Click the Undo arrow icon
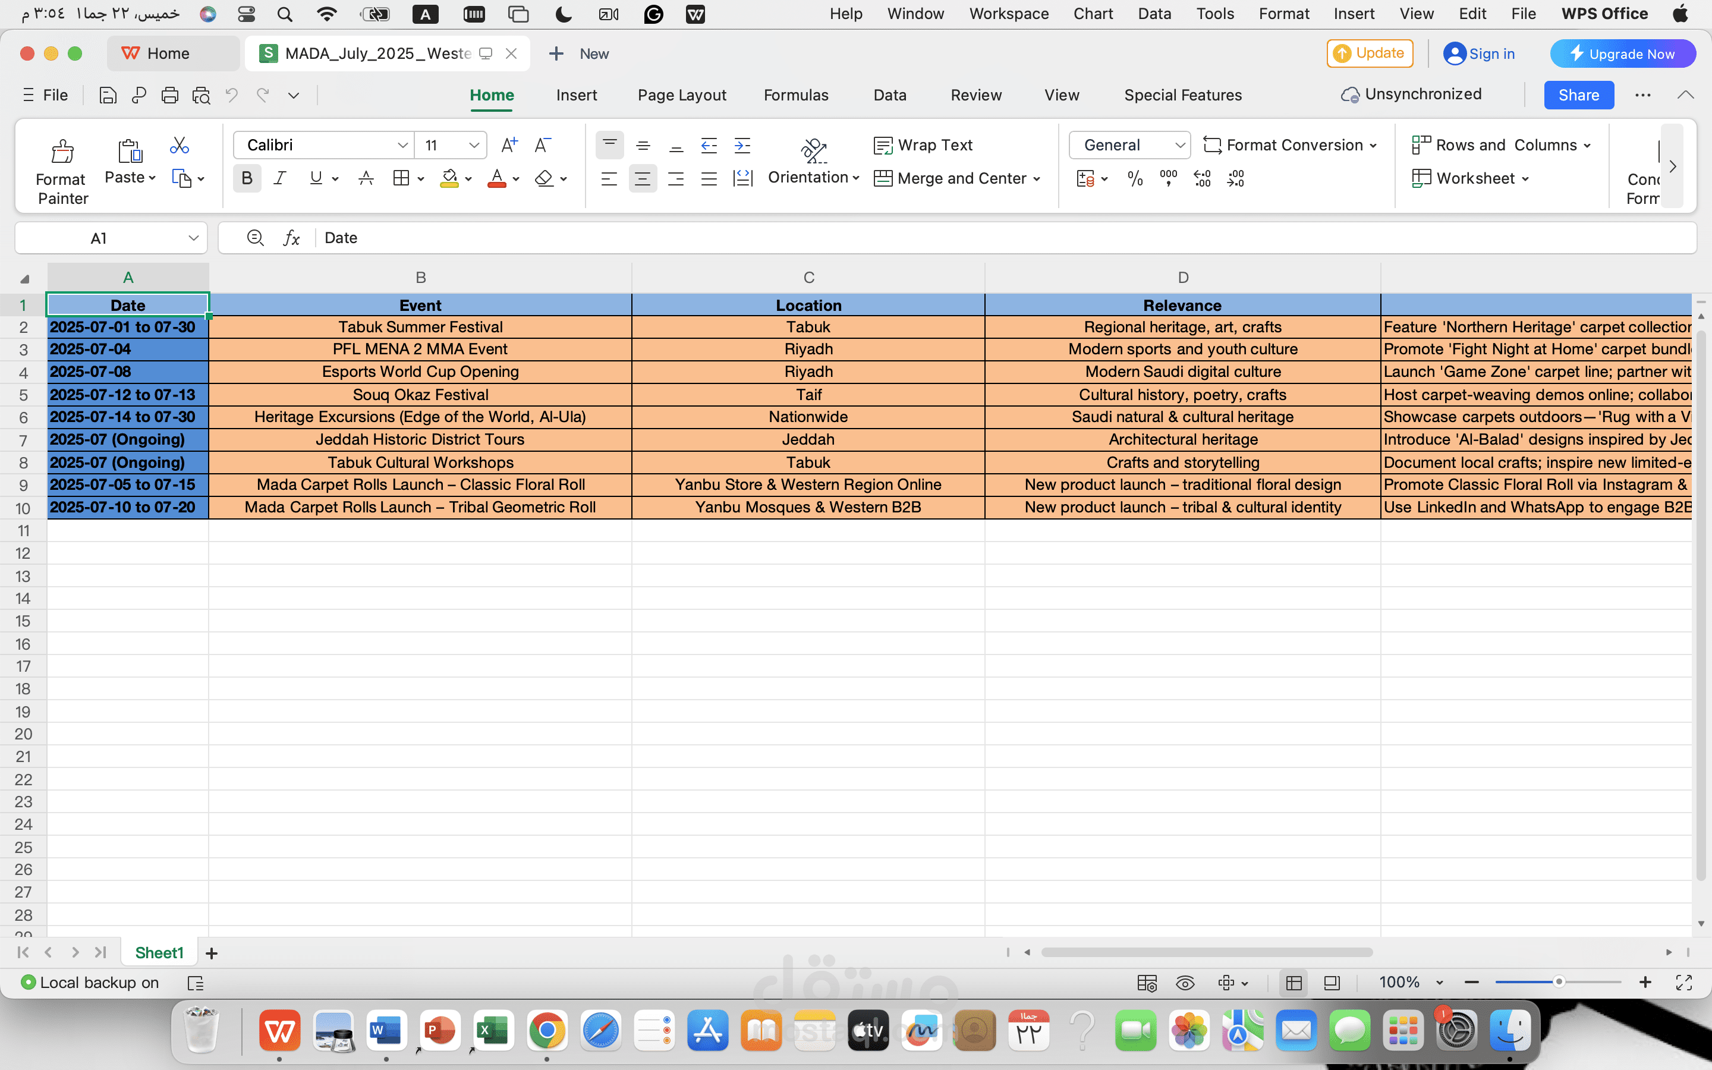 click(x=231, y=95)
